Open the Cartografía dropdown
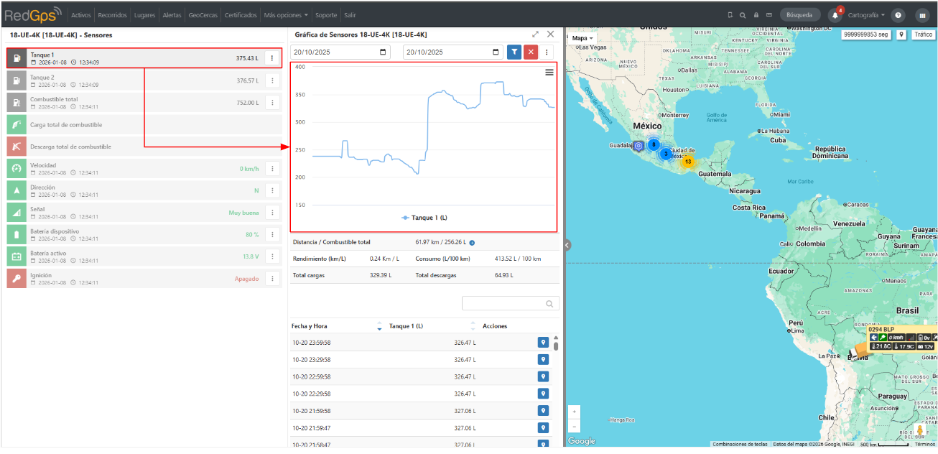 866,14
